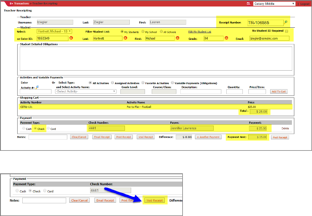Select Cash payment type in main form
This screenshot has height=216, width=312.
point(24,128)
